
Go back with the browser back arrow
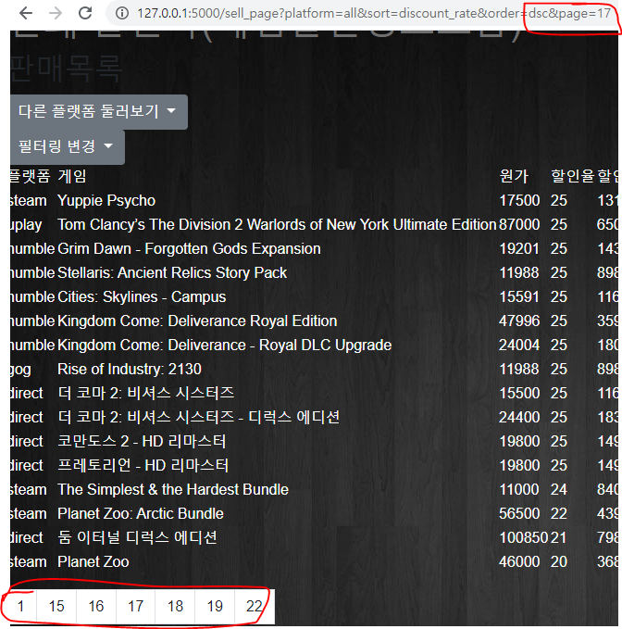(x=26, y=13)
